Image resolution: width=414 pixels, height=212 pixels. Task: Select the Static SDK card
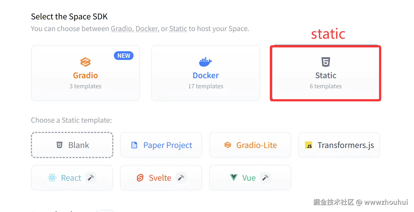(326, 73)
